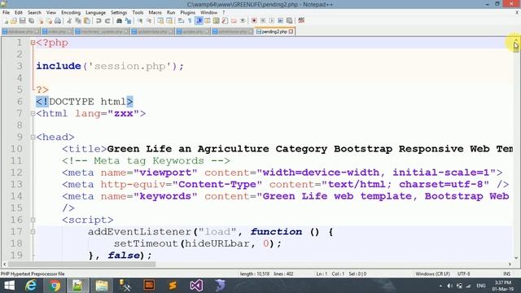Open Visual Studio from taskbar

coord(196,286)
